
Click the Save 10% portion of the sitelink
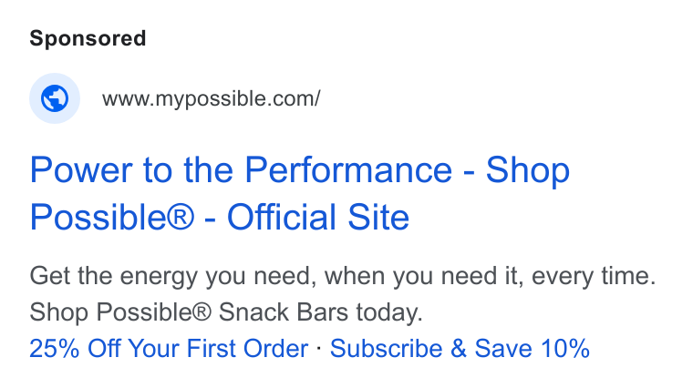coord(533,348)
